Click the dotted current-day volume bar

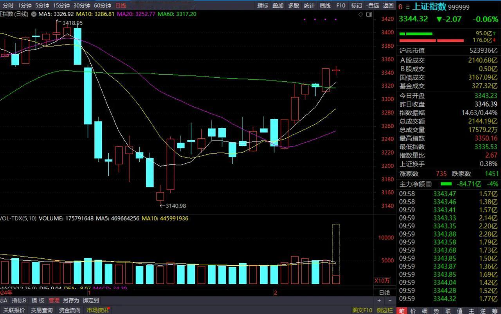(336, 254)
